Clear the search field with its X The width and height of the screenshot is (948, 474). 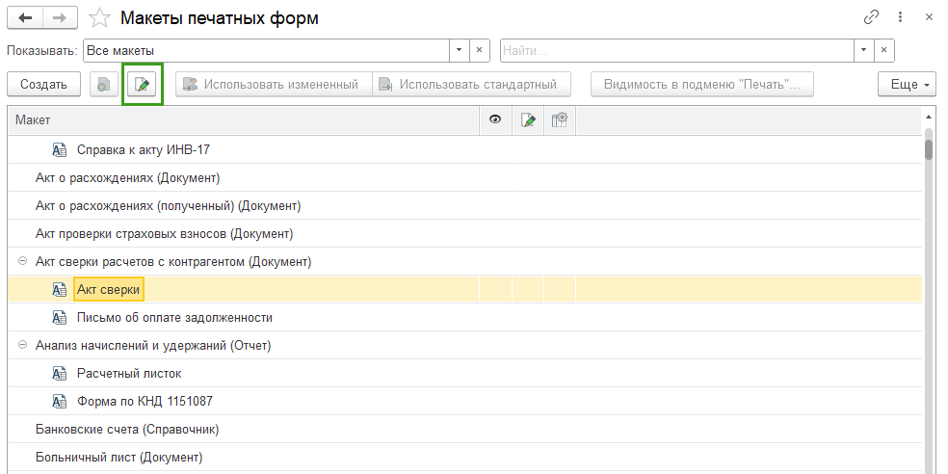(x=883, y=51)
